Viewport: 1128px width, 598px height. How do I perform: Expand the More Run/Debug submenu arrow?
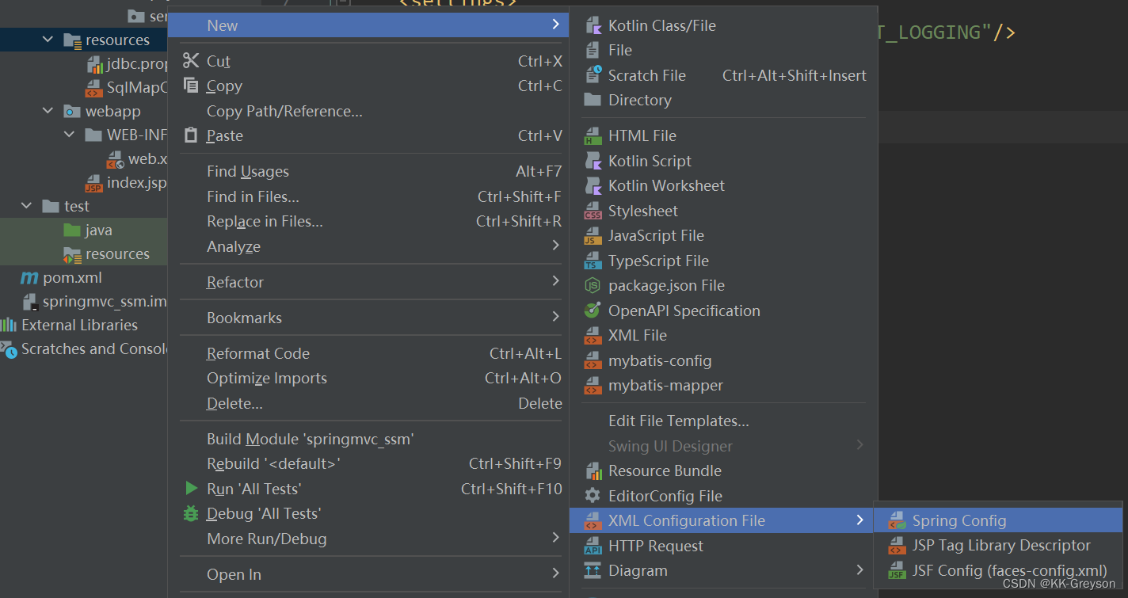click(x=556, y=538)
